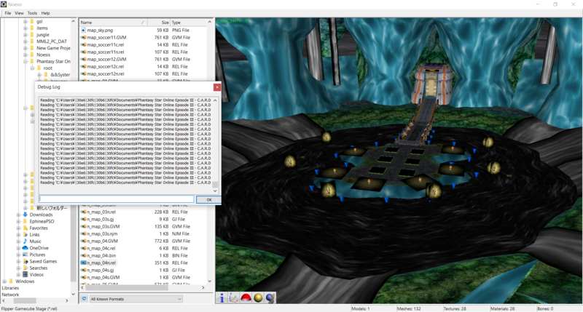The height and width of the screenshot is (312, 583).
Task: Expand the gsl folder node
Action: [x=26, y=22]
